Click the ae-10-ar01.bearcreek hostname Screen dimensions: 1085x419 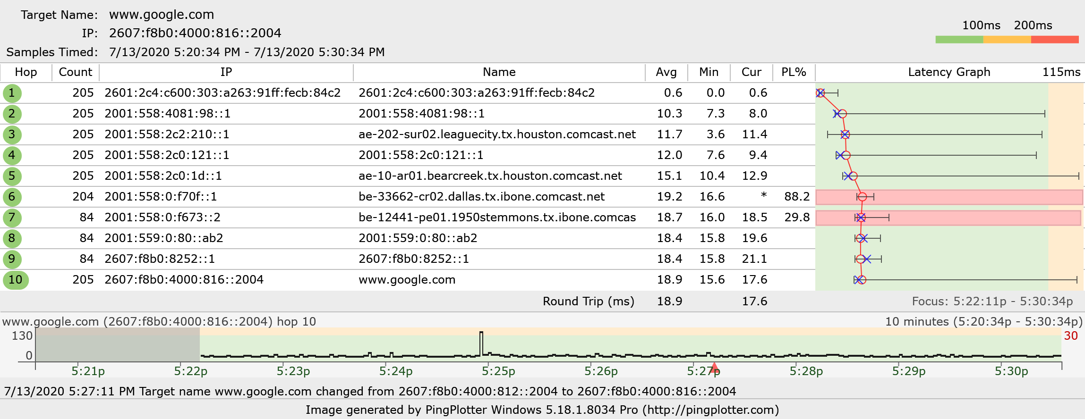[490, 176]
